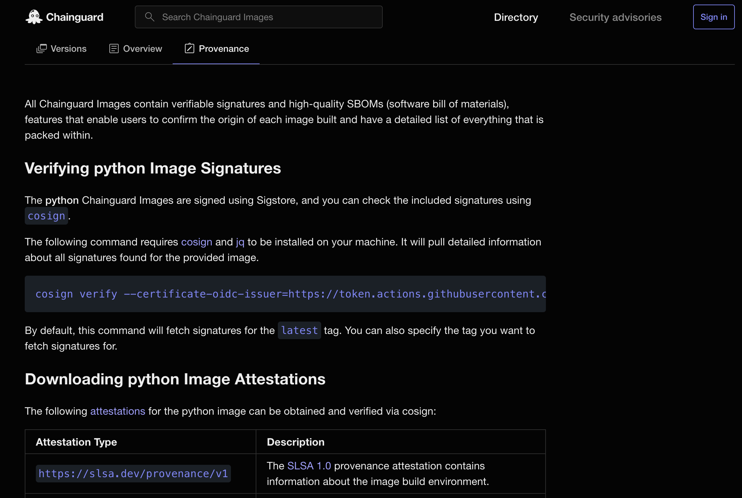Screen dimensions: 742x498
Task: Click the Overview tab document icon
Action: (114, 48)
